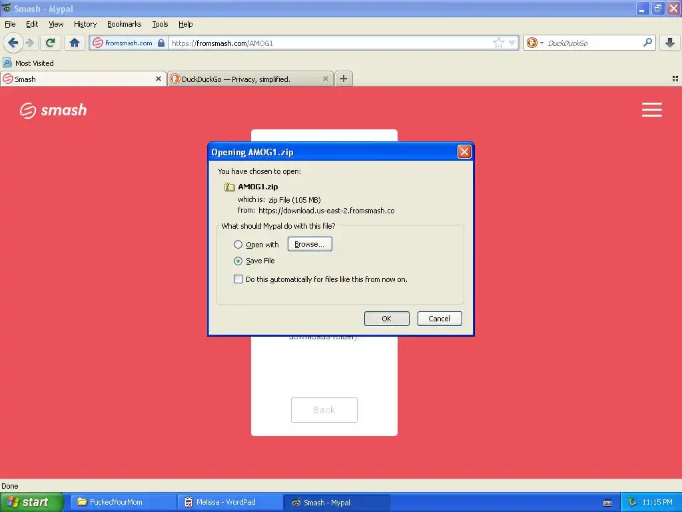Open the Bookmarks menu
Screen dimensions: 682x512
click(x=125, y=24)
